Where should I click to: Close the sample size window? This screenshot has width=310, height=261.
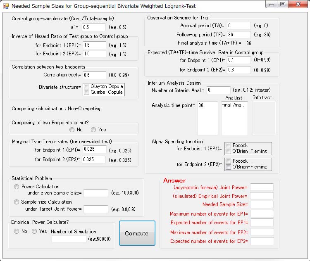point(298,5)
